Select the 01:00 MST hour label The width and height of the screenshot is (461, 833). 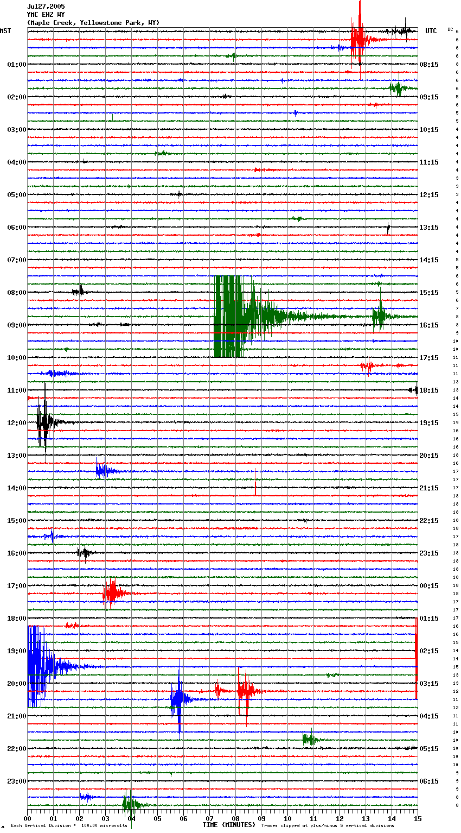(x=17, y=65)
